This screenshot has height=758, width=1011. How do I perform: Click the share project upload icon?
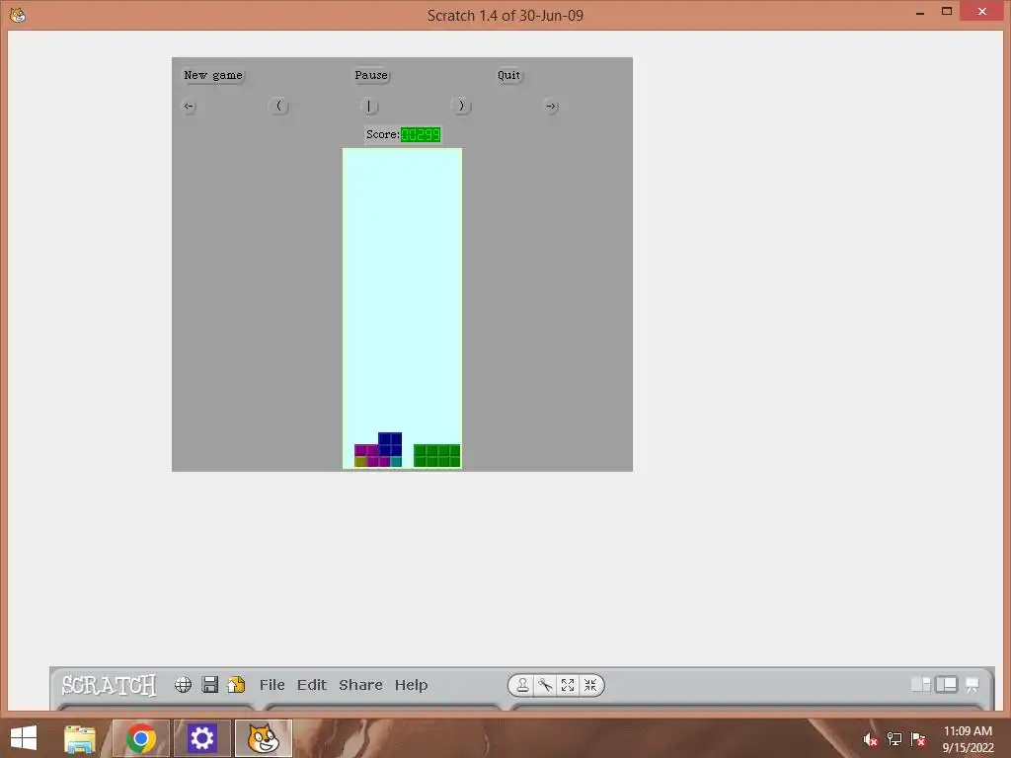[x=236, y=685]
